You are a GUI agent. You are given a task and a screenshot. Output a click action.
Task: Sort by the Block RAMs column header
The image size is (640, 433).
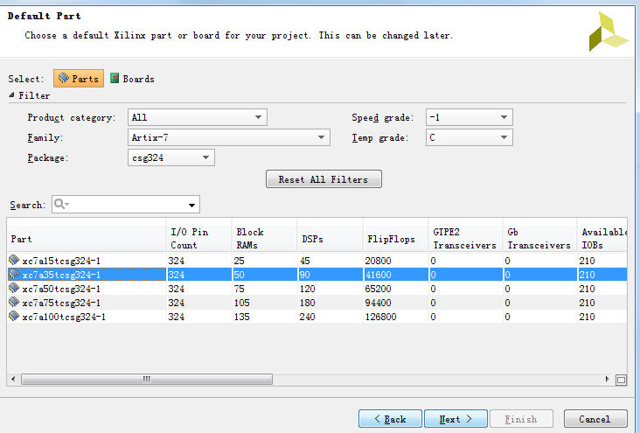pos(263,238)
